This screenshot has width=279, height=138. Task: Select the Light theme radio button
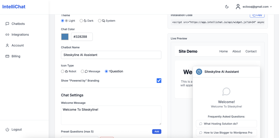point(62,21)
